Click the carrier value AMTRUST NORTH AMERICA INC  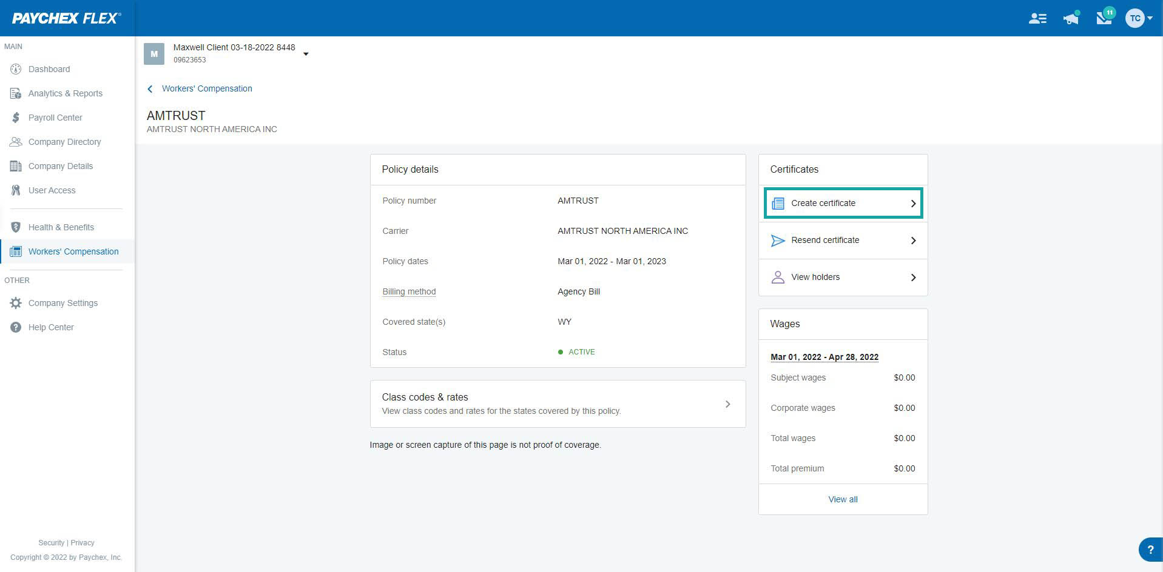point(622,231)
